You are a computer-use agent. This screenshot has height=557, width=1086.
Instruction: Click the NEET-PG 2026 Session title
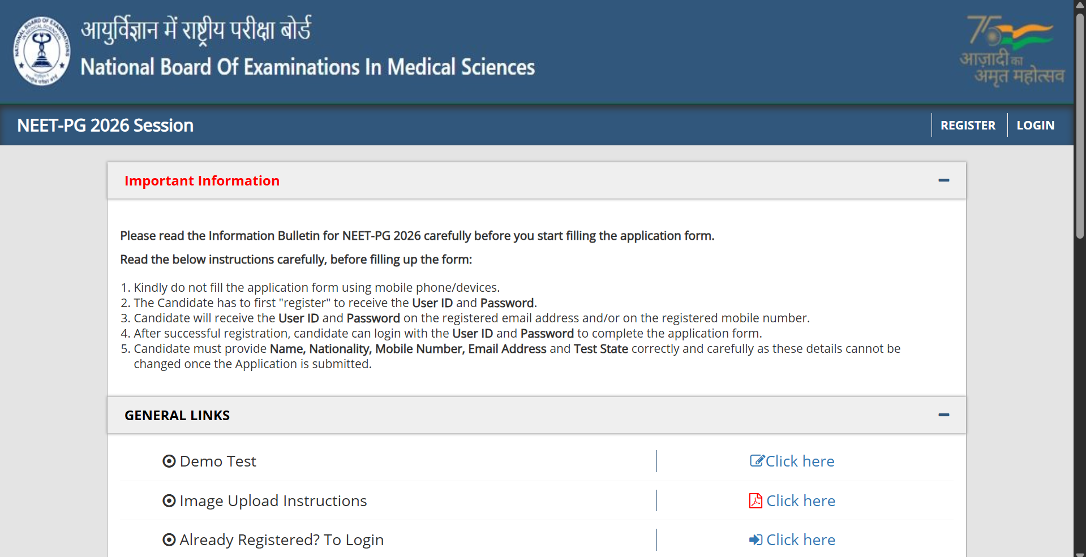click(105, 125)
